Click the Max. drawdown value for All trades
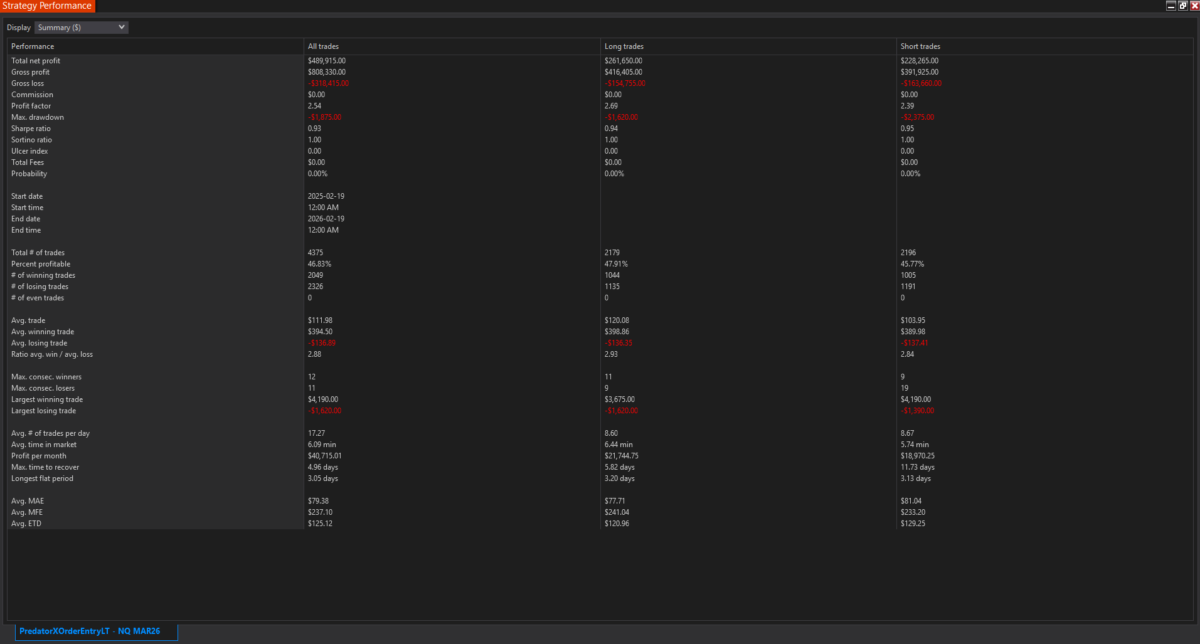 coord(324,117)
